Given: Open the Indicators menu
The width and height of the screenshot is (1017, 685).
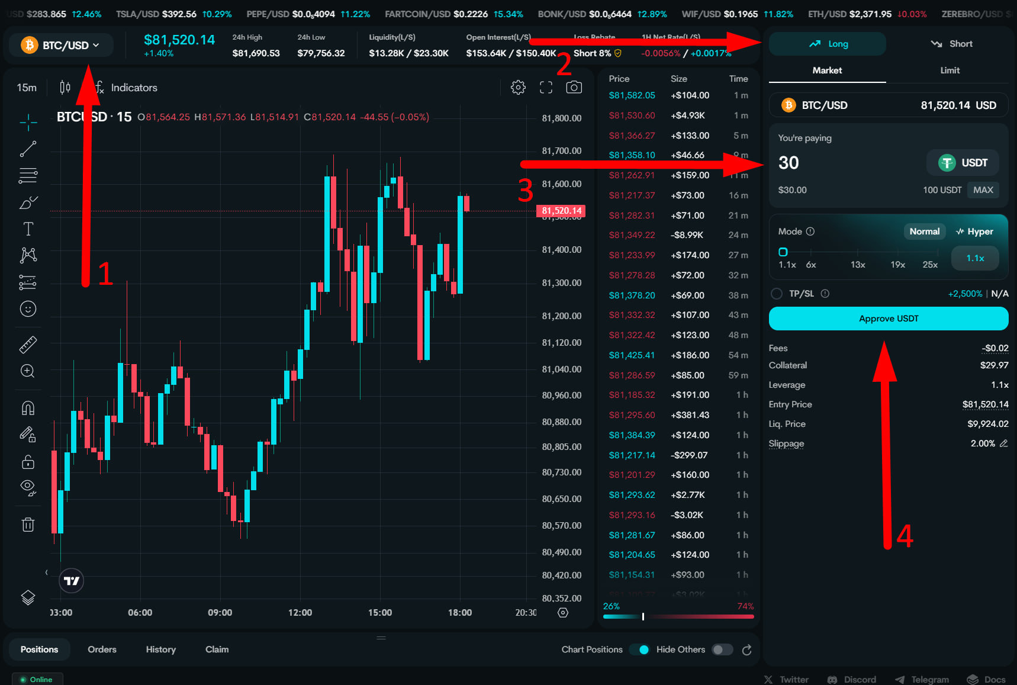Looking at the screenshot, I should coord(127,88).
